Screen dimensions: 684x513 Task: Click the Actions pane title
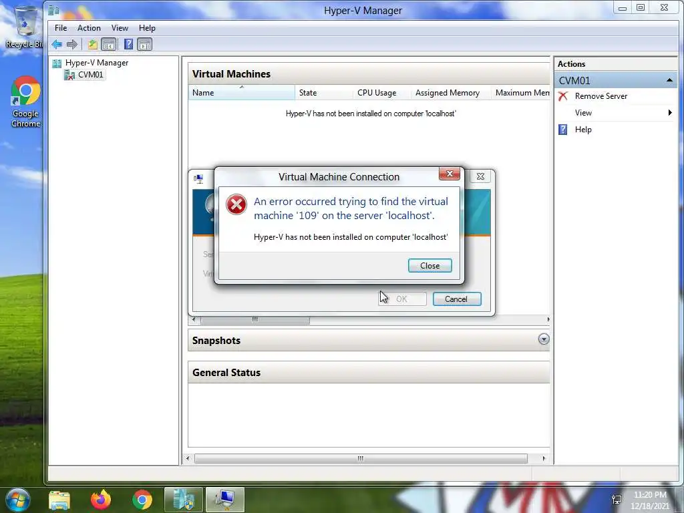[572, 63]
